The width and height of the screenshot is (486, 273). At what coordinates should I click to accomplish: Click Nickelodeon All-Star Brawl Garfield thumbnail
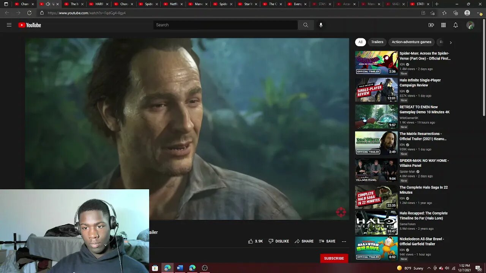[x=376, y=248]
